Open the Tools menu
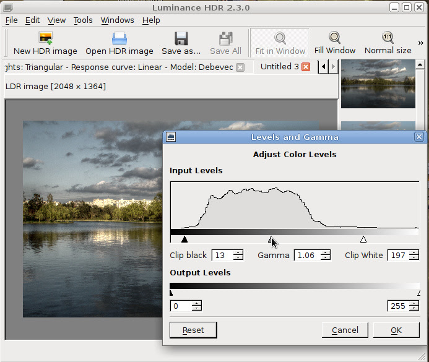Image resolution: width=429 pixels, height=362 pixels. point(83,20)
